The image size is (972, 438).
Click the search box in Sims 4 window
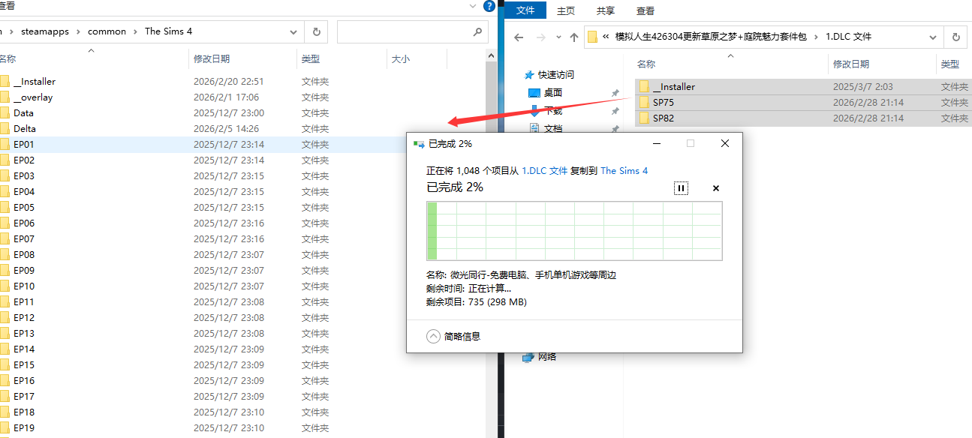pos(411,31)
